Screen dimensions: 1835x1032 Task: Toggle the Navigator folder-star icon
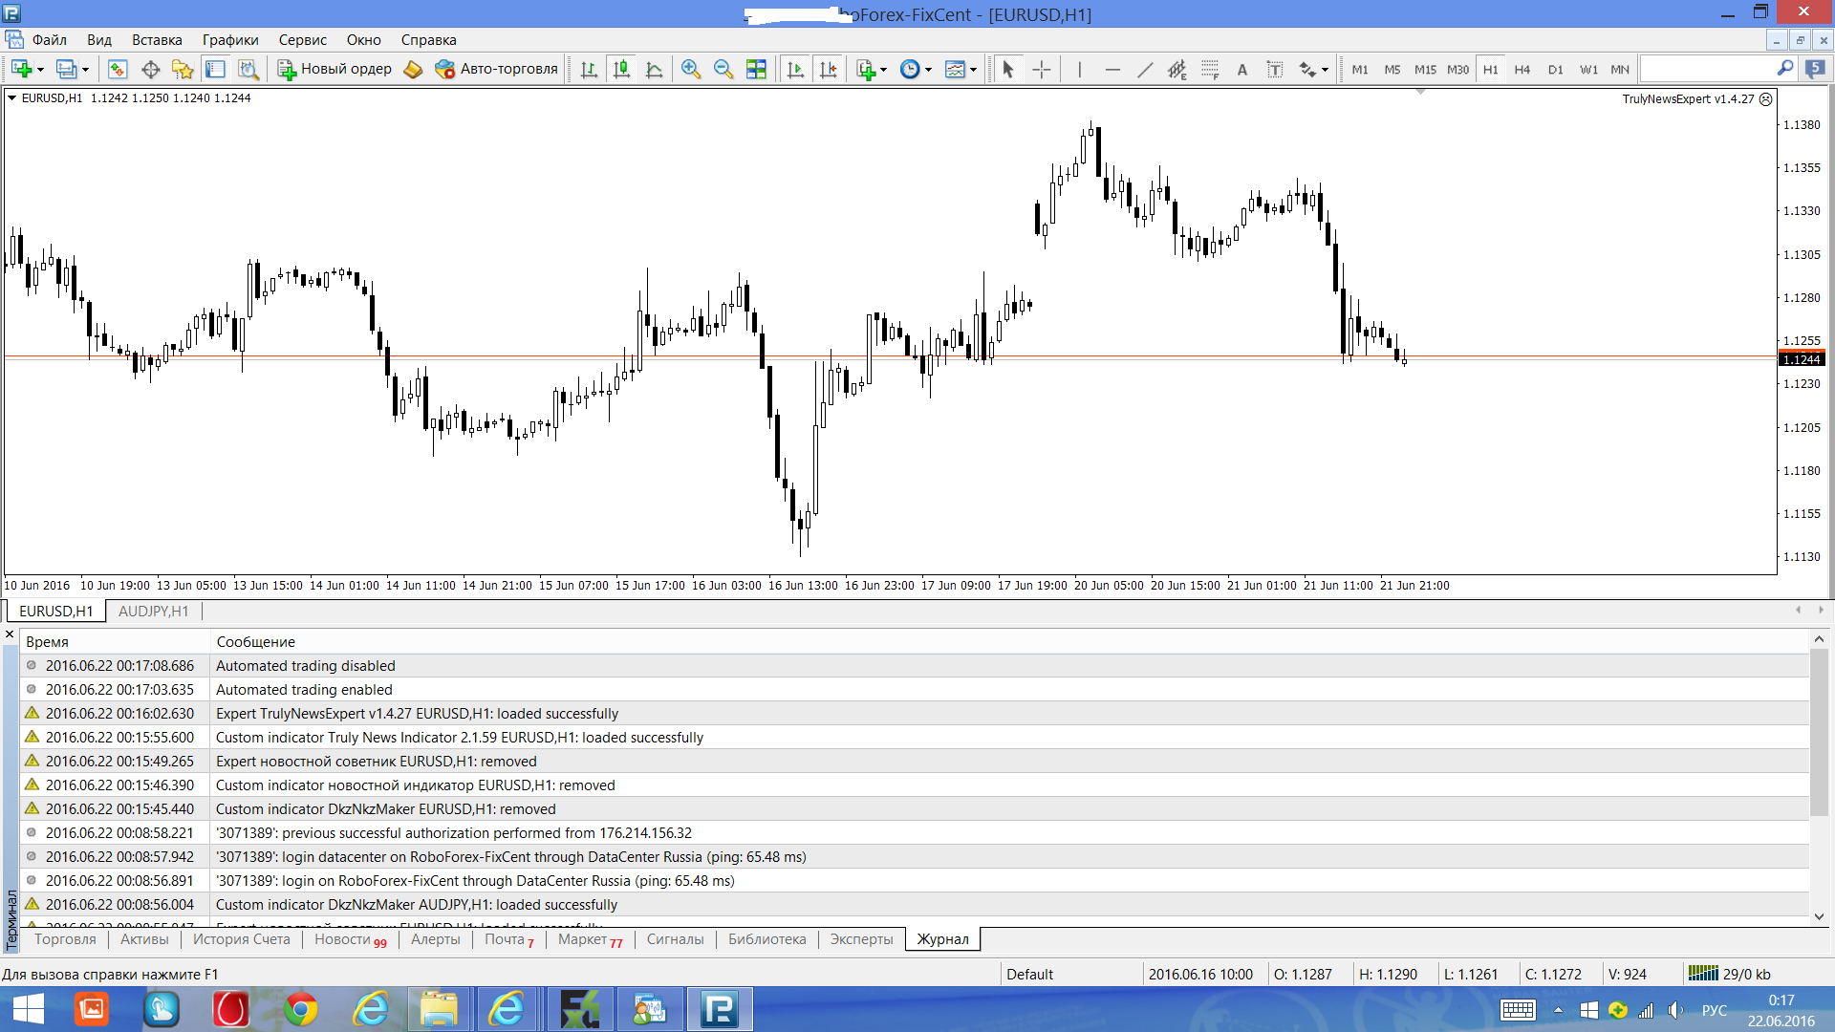[x=183, y=69]
